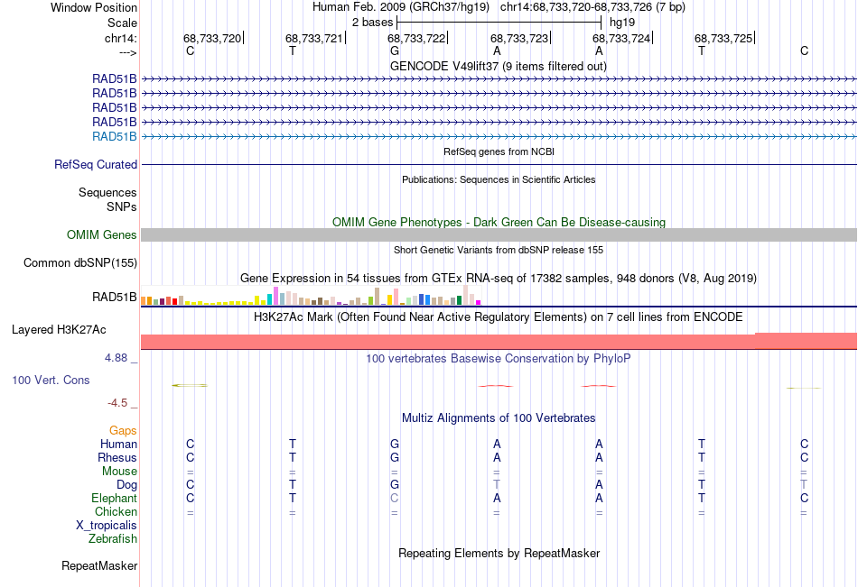The height and width of the screenshot is (587, 858).
Task: Click the Window Position track label
Action: (x=94, y=7)
